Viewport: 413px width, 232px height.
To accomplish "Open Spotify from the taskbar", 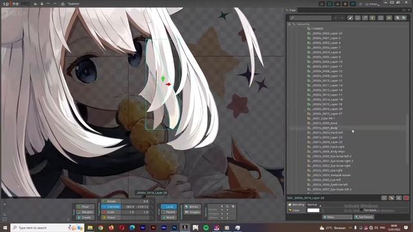I will [206, 227].
